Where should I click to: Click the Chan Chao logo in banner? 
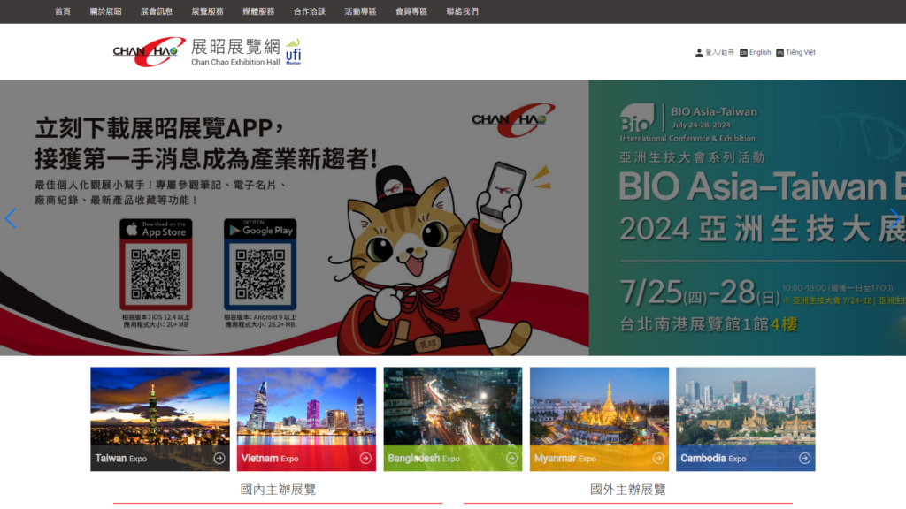(513, 120)
